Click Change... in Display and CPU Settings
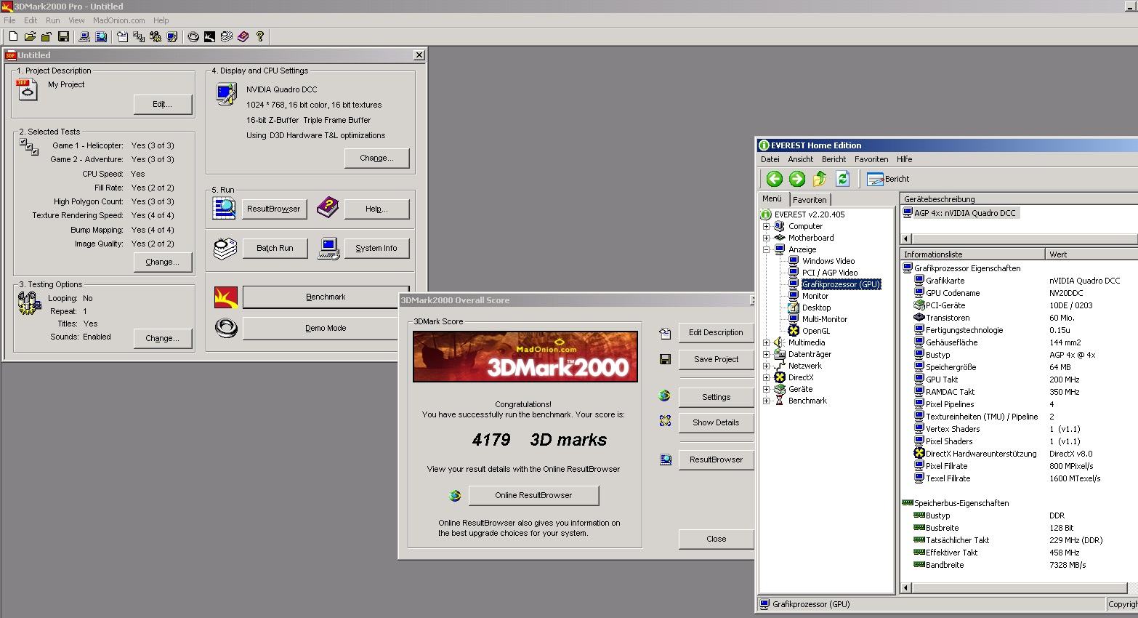This screenshot has width=1138, height=618. (376, 158)
